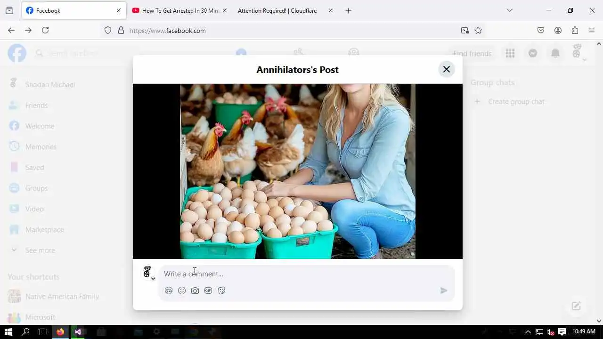The width and height of the screenshot is (603, 339).
Task: Show hidden system tray icons
Action: click(x=528, y=332)
